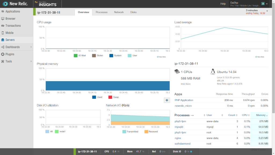Open the php5-fpm www-data process link
This screenshot has width=275, height=155.
180,121
